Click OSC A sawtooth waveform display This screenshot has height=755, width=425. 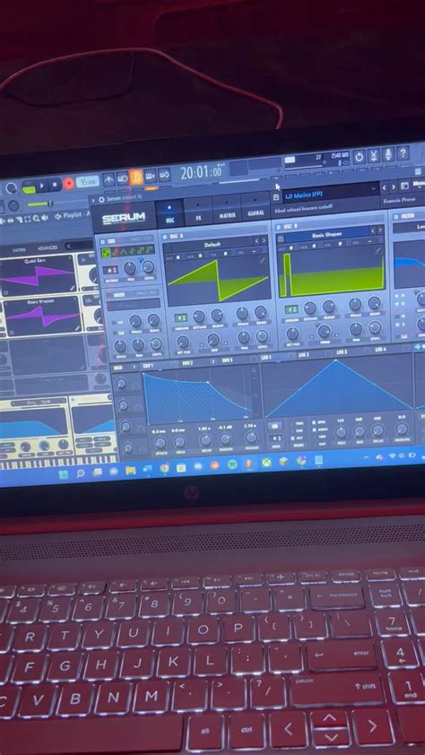click(x=217, y=280)
